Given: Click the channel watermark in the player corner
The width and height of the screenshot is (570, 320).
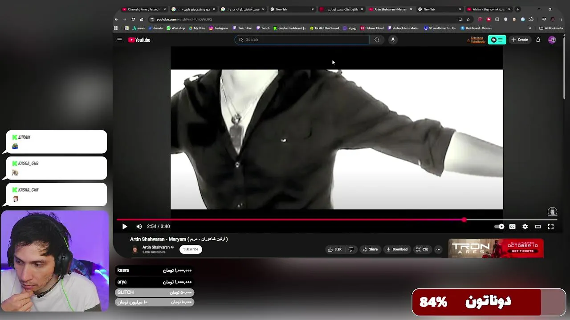Looking at the screenshot, I should coord(552,212).
